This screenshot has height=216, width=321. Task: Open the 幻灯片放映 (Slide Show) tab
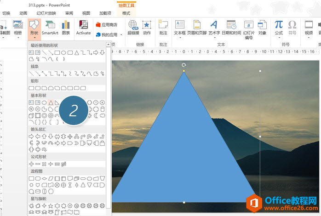45,13
